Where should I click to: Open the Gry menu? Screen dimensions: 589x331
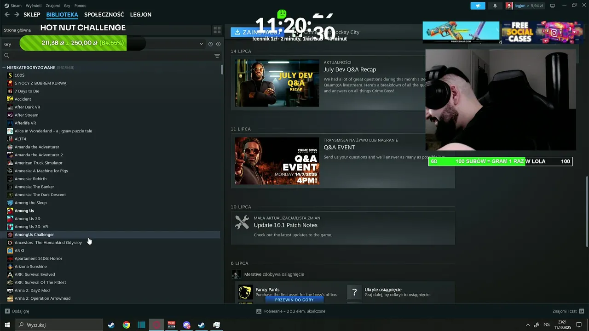click(x=67, y=6)
